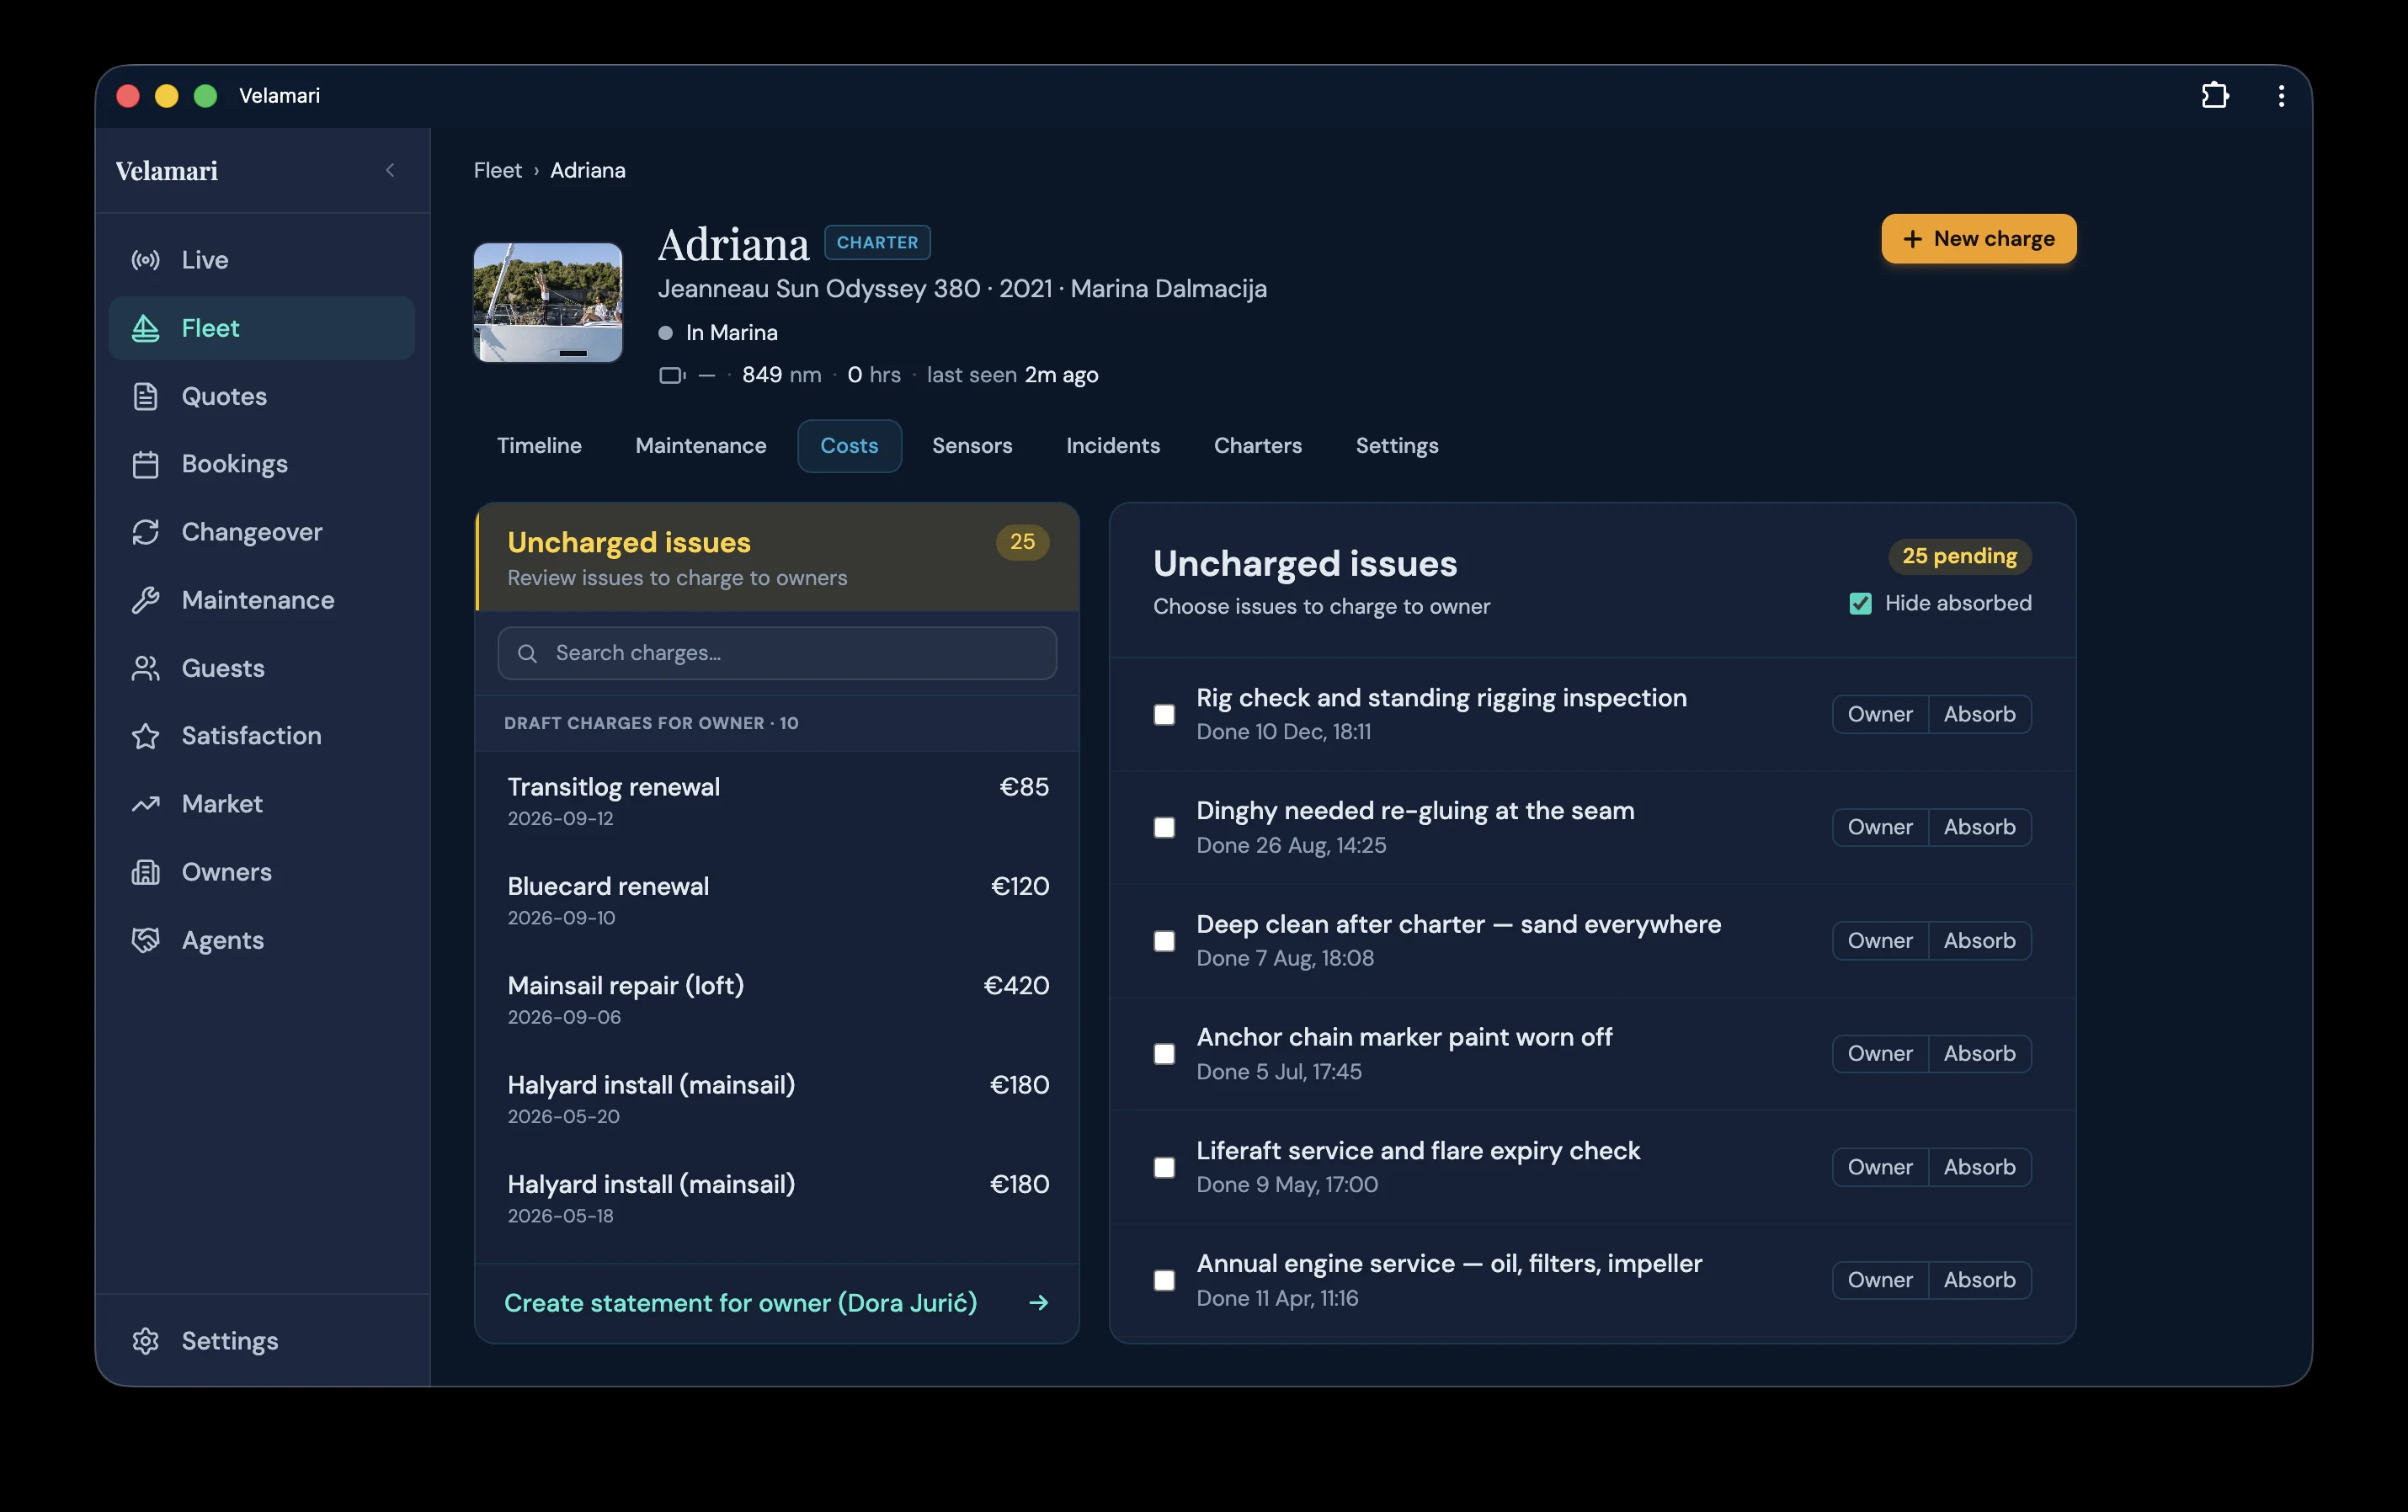2408x1512 pixels.
Task: Open Guests people icon
Action: coord(146,668)
